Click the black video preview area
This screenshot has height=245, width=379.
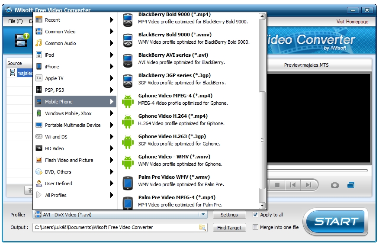click(x=318, y=118)
